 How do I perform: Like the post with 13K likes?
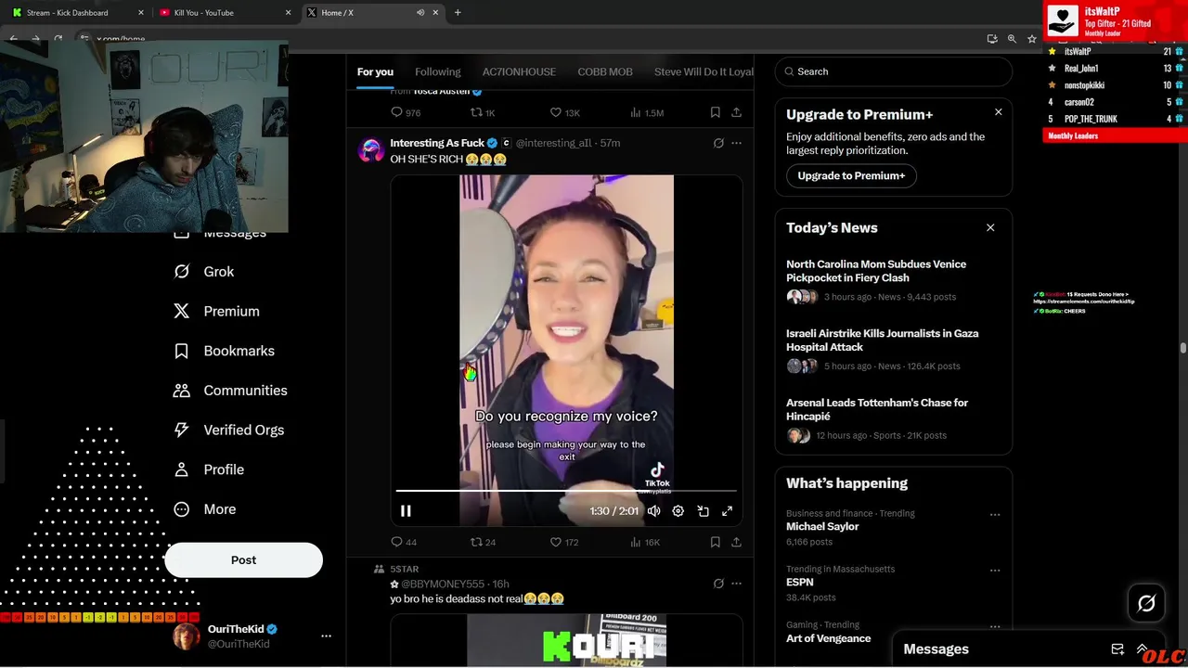point(565,112)
